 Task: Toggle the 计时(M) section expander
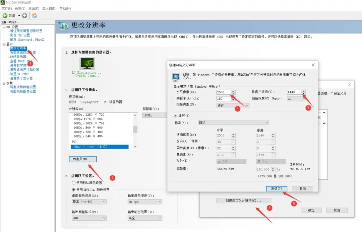tap(176, 115)
